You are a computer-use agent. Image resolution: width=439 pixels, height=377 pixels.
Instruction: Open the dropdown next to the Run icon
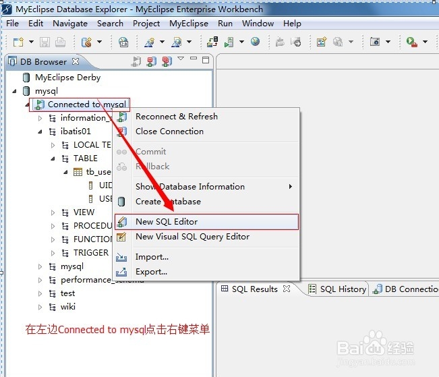(425, 42)
